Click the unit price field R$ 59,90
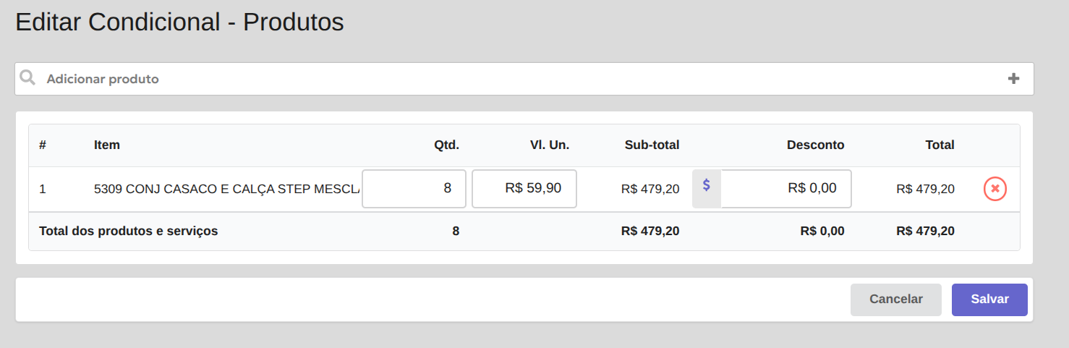Viewport: 1069px width, 348px height. click(x=524, y=189)
